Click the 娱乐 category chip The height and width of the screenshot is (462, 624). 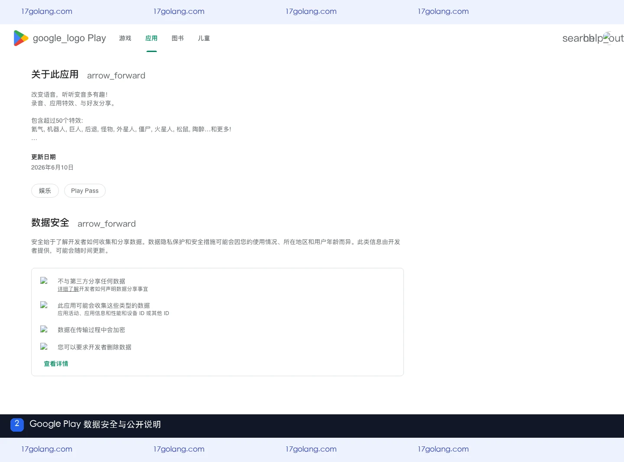[45, 191]
